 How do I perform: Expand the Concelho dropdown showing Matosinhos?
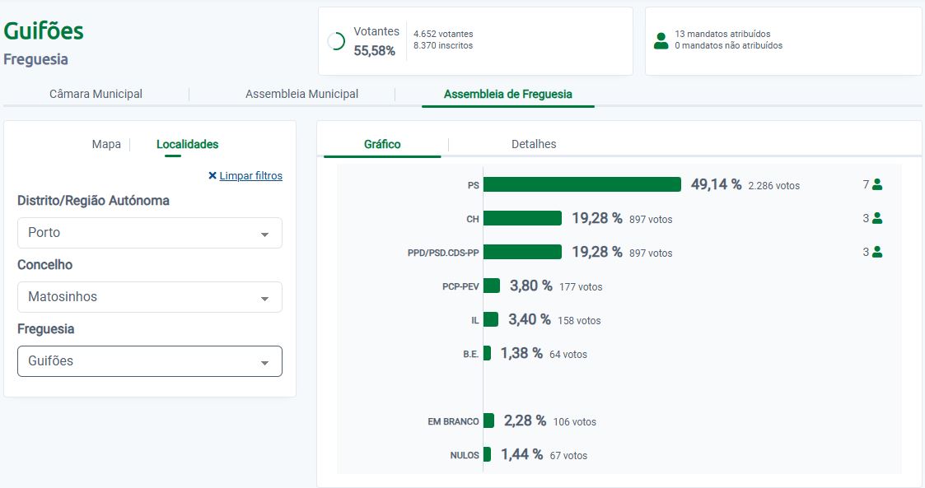[150, 297]
